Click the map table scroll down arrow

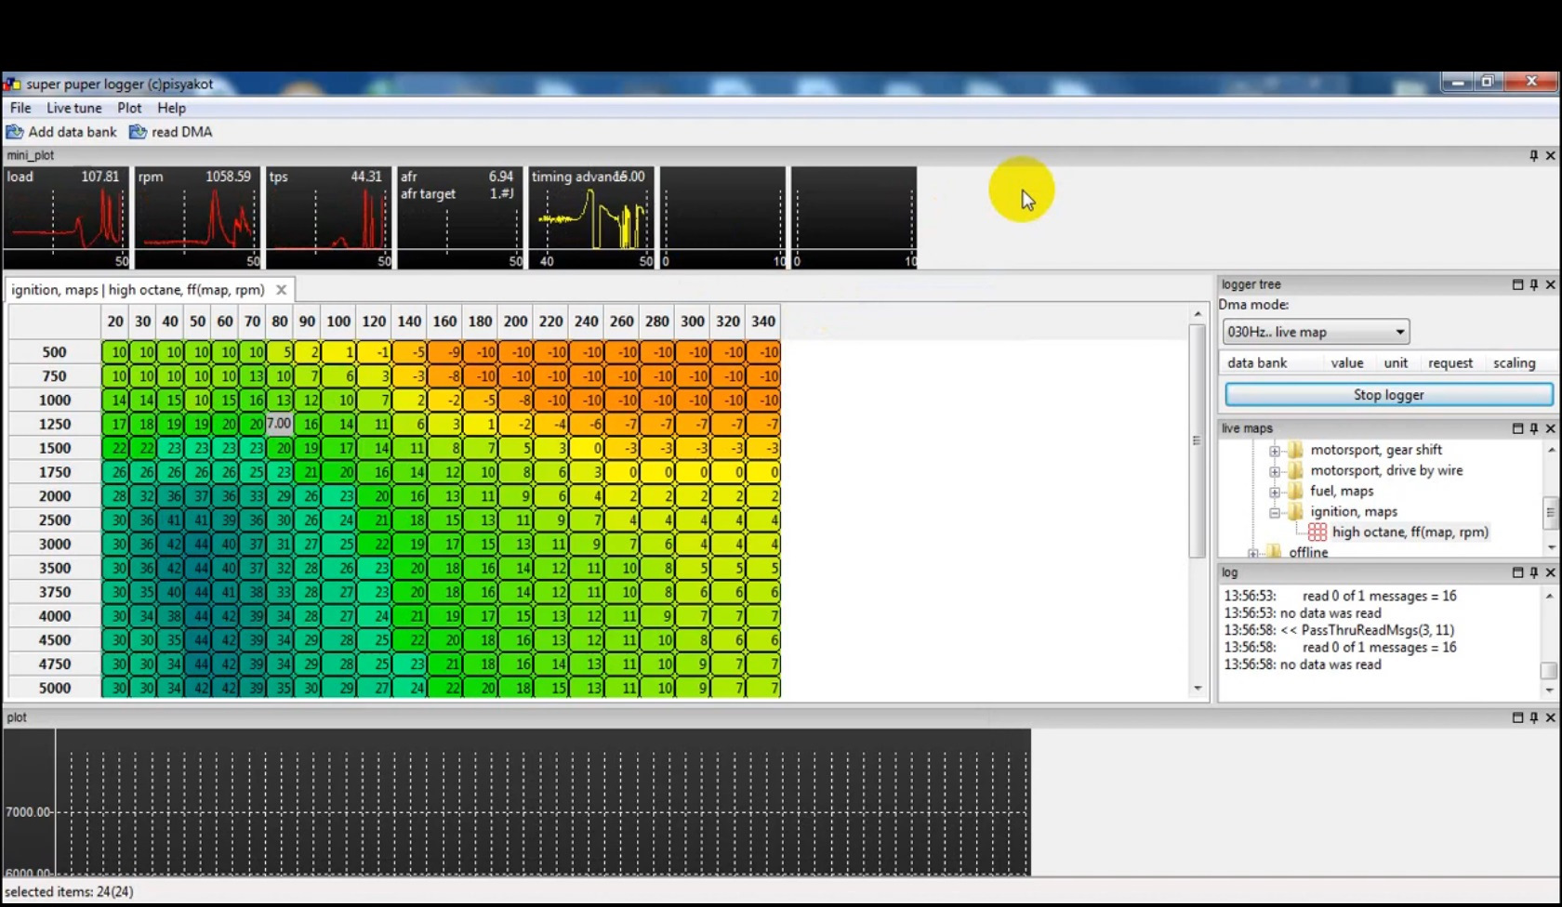coord(1198,689)
